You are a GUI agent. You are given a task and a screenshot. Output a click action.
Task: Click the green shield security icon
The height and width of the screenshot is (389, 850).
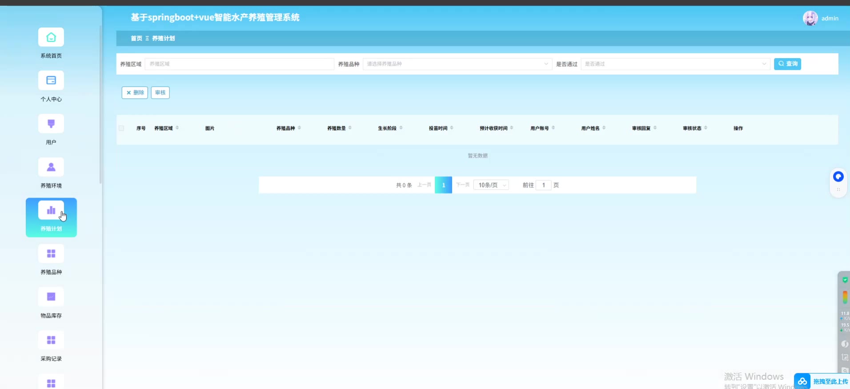(845, 280)
